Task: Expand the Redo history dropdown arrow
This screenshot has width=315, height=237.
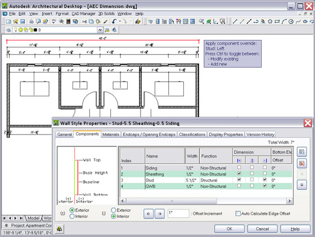Action: 130,21
